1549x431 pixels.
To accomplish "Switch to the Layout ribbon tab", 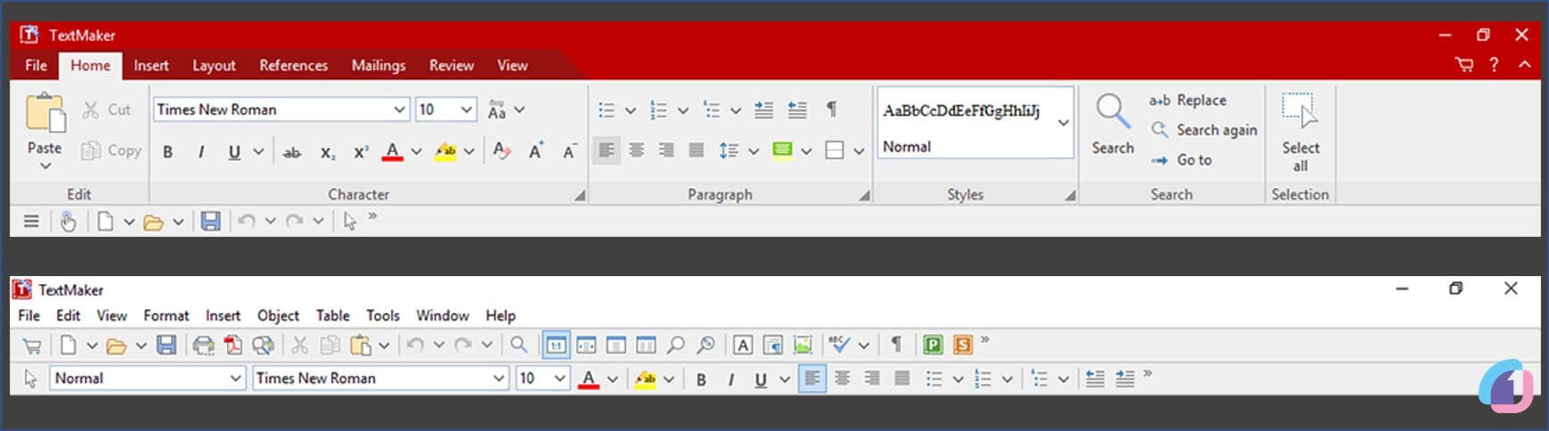I will click(214, 65).
